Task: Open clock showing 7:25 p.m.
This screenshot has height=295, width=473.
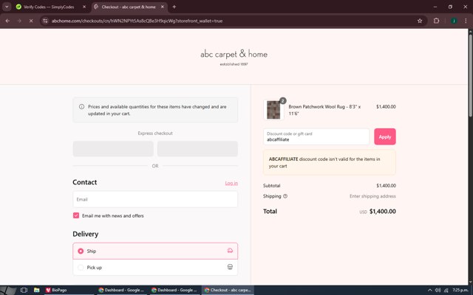Action: (460, 290)
